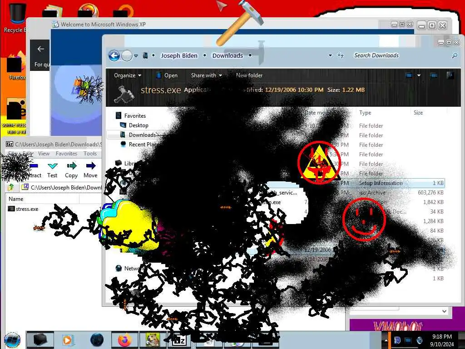
Task: Show hidden tray icons arrow
Action: 386,340
